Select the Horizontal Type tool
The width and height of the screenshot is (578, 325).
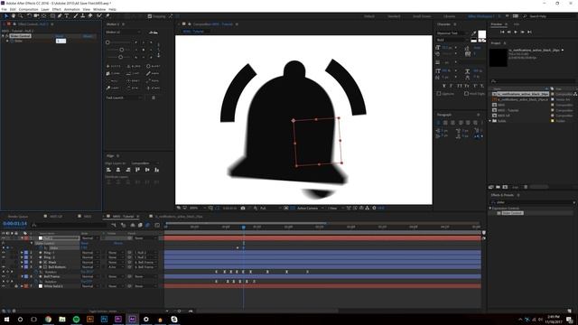pyautogui.click(x=67, y=16)
